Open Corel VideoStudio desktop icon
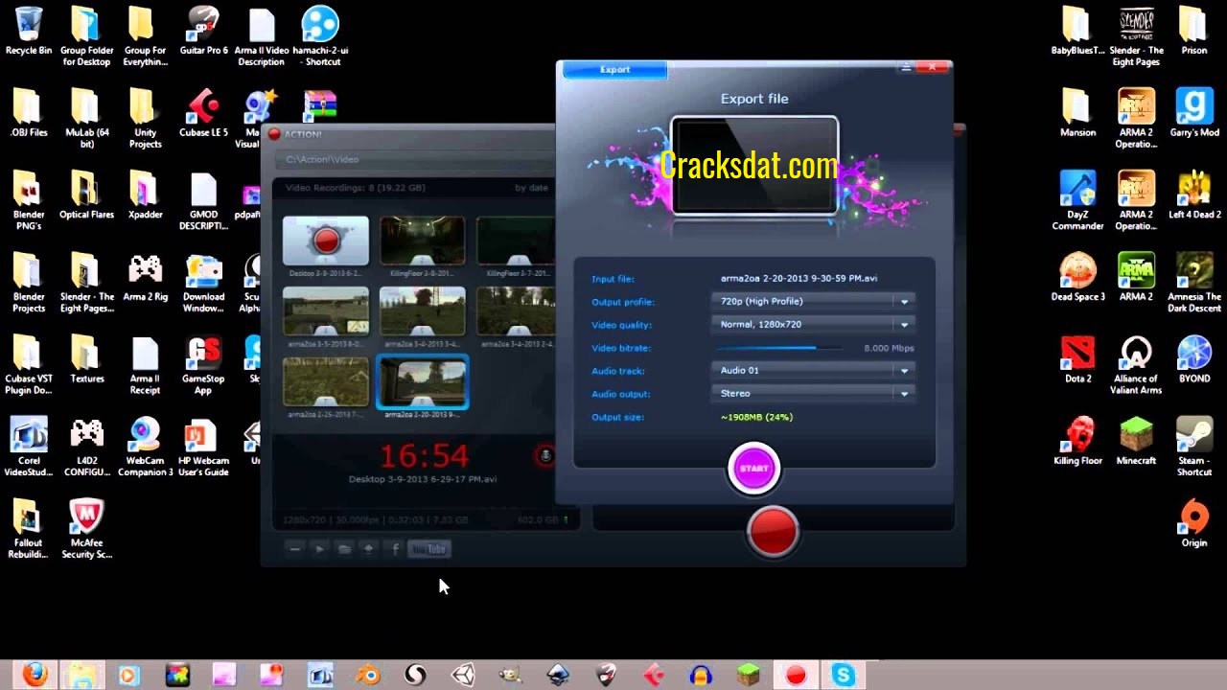 coord(29,447)
